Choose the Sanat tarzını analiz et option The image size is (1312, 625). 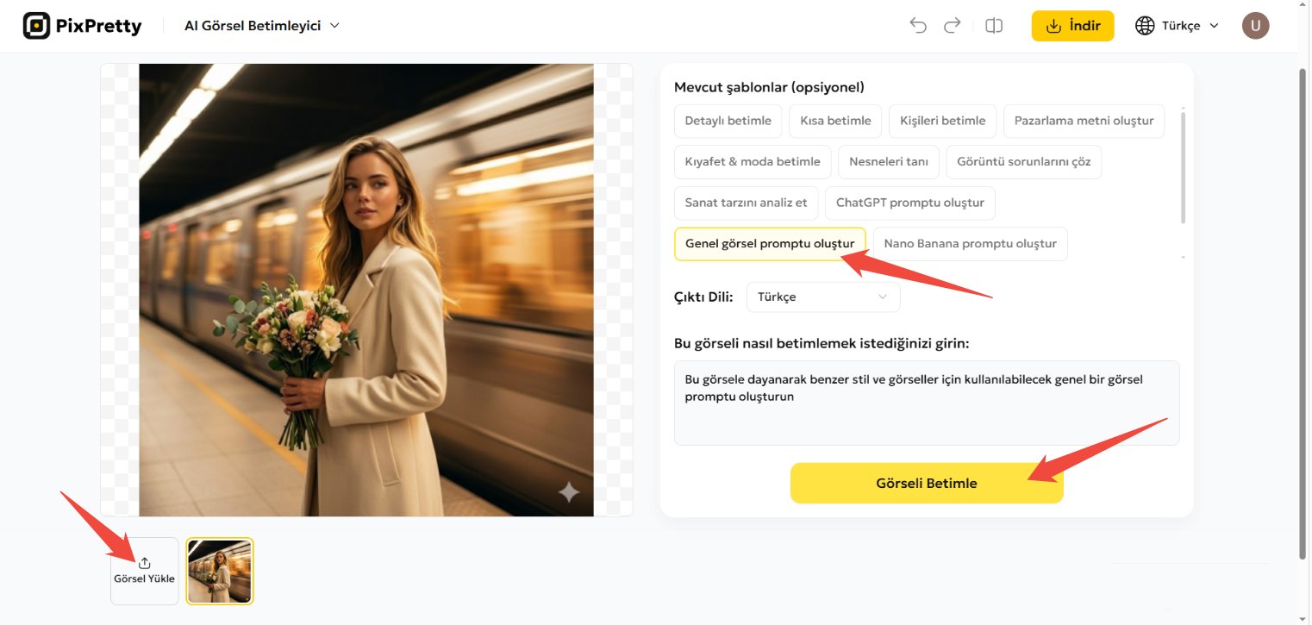(745, 203)
